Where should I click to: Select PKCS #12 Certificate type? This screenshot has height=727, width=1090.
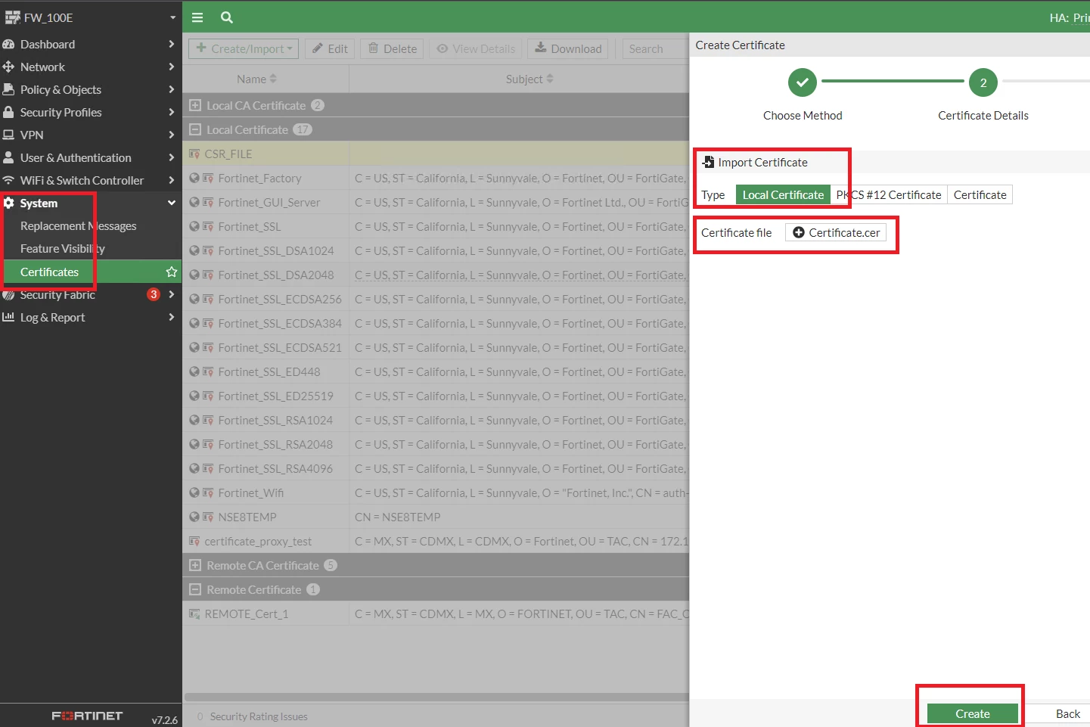click(889, 194)
